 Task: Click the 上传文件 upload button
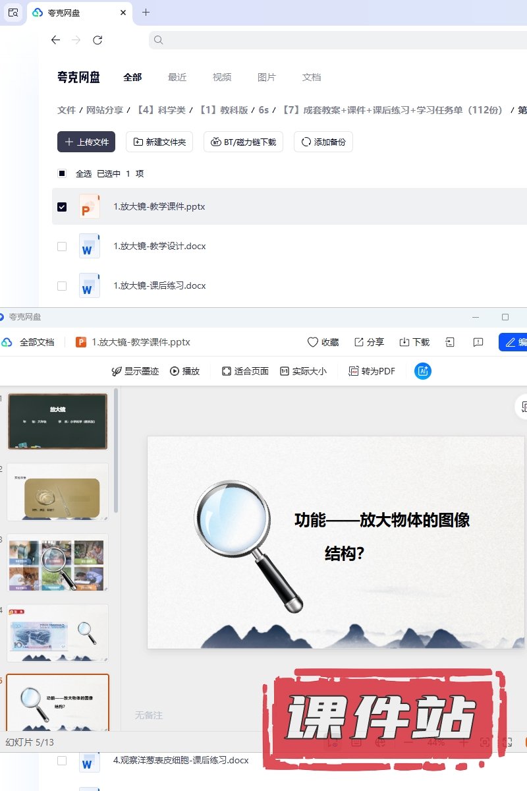[86, 142]
